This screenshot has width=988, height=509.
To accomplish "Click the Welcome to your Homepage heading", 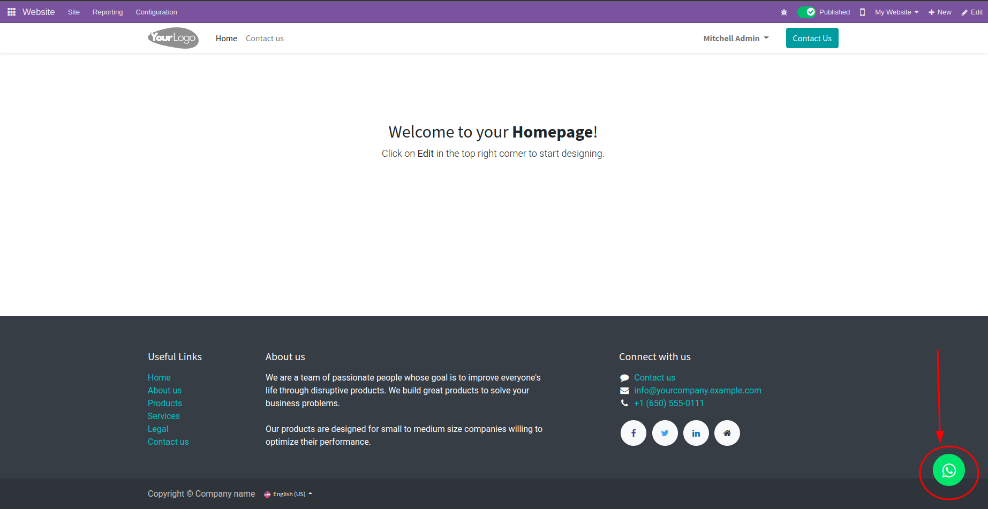I will [x=493, y=132].
